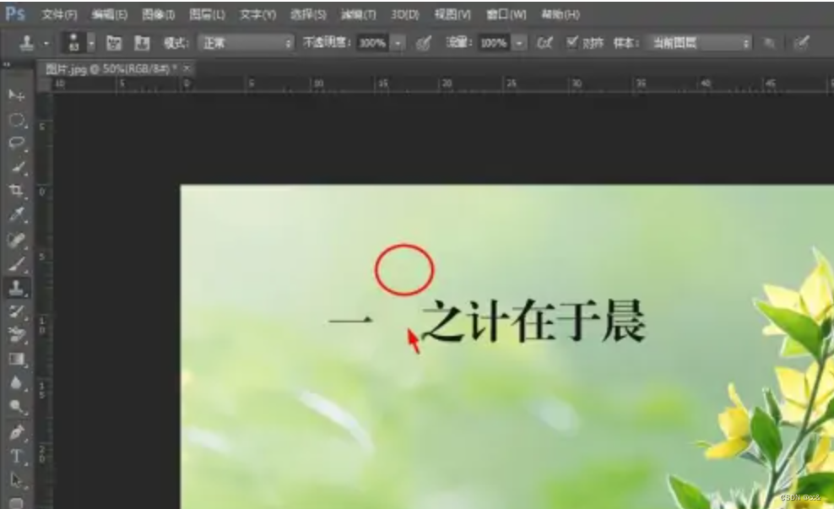Click the Ps application logo
Image resolution: width=834 pixels, height=509 pixels.
click(15, 14)
